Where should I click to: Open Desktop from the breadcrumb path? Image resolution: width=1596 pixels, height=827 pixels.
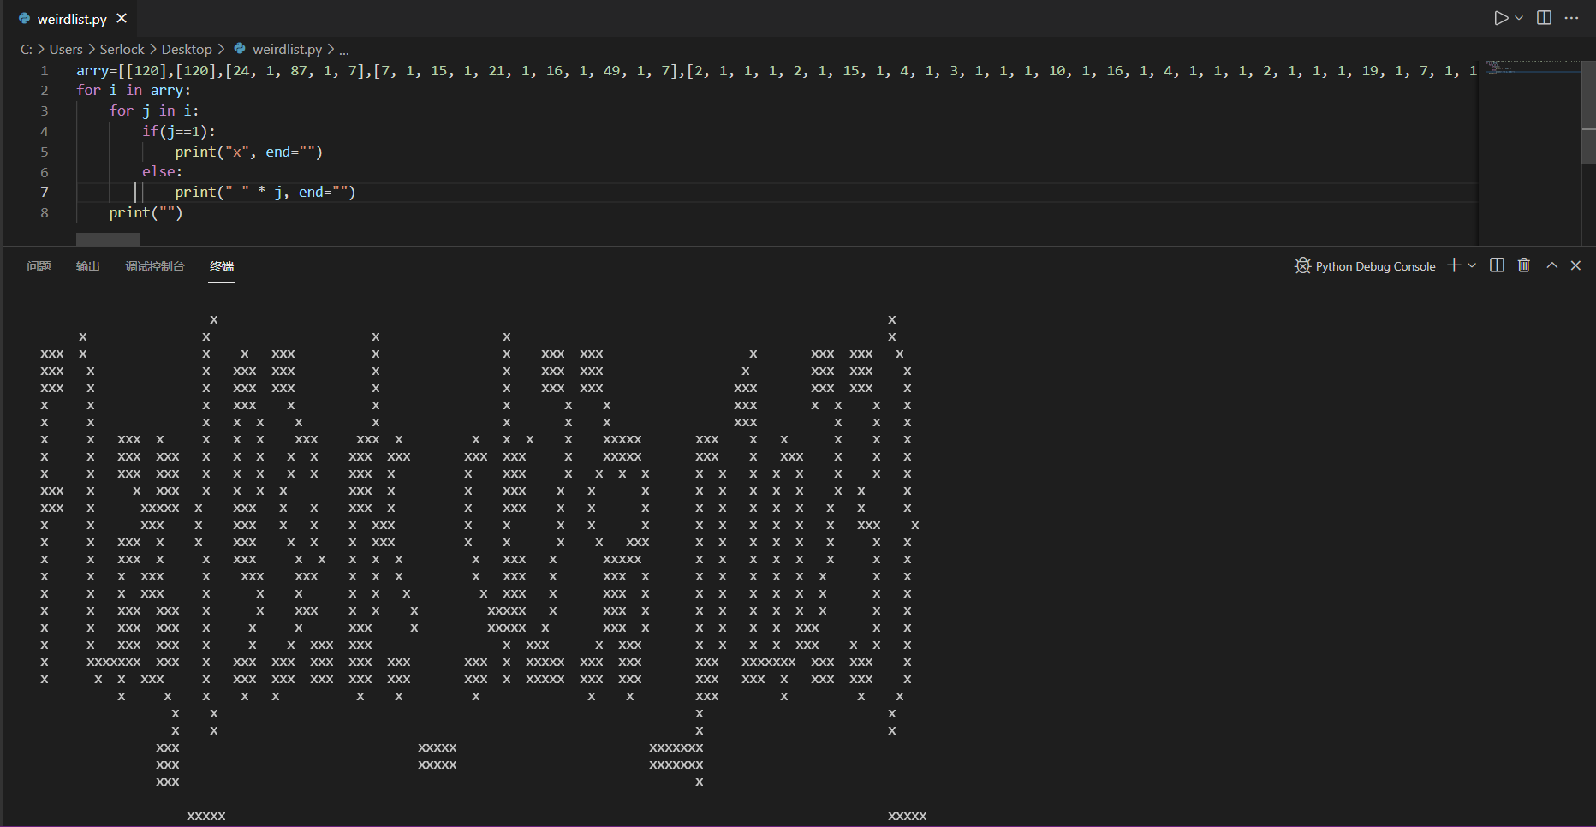[x=187, y=49]
